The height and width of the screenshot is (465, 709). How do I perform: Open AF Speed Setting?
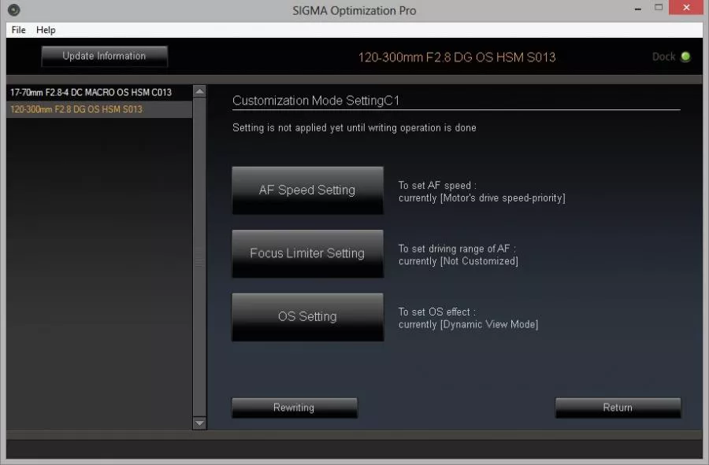(307, 190)
